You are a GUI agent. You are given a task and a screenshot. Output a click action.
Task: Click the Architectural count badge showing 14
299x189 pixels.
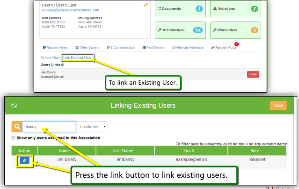(198, 30)
